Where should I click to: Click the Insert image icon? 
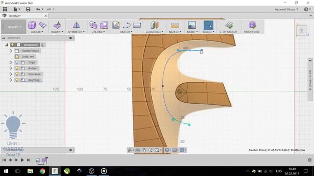[x=192, y=25]
